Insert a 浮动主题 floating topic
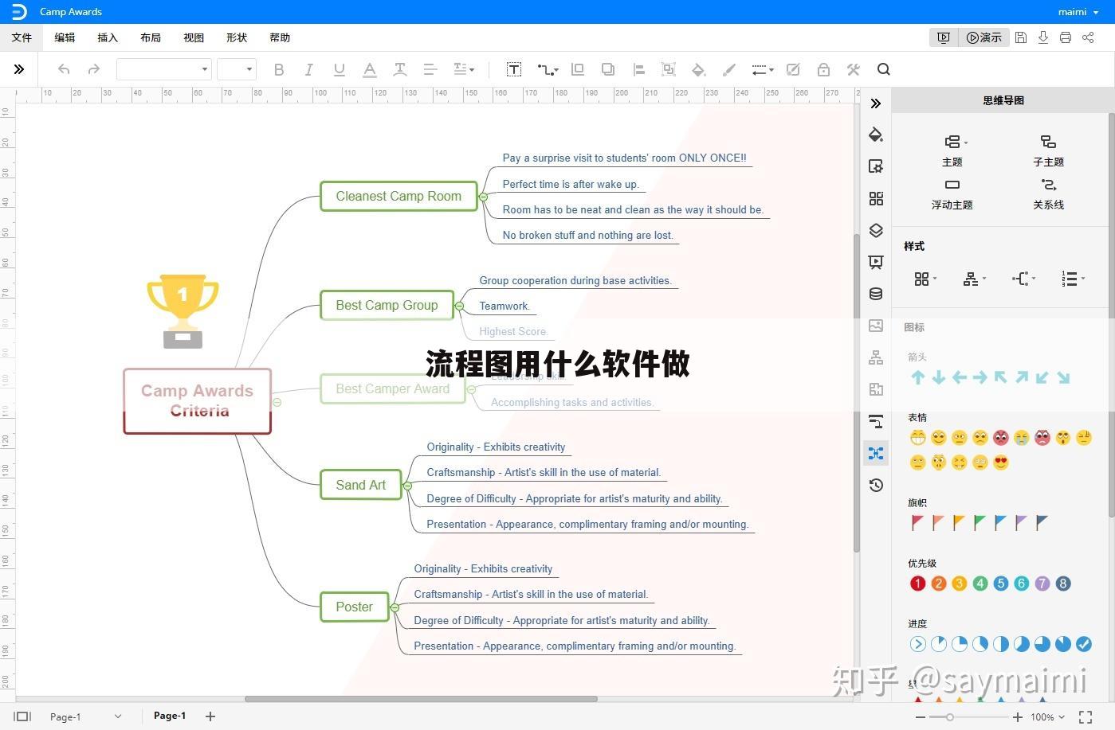Viewport: 1115px width, 730px height. click(952, 193)
